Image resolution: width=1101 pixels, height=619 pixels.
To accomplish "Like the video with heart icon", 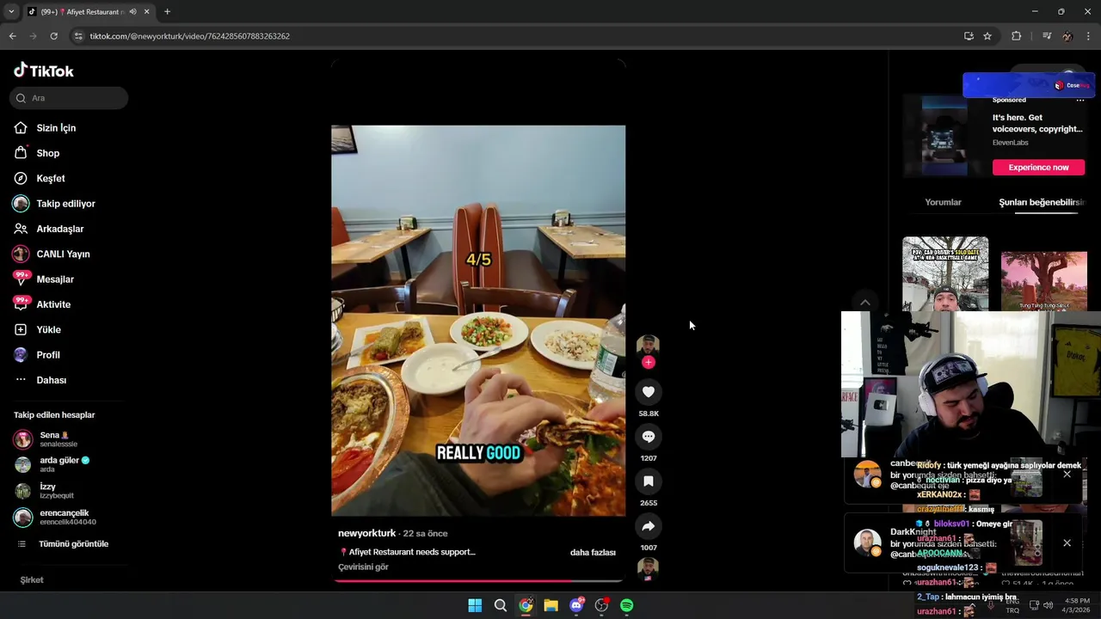I will tap(649, 392).
